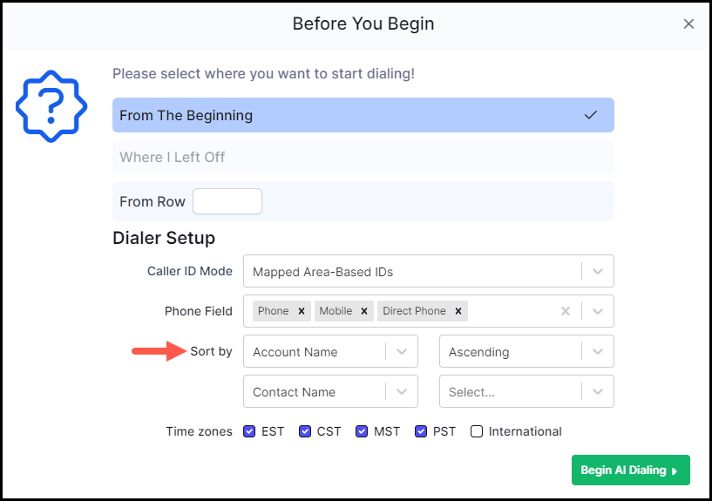Uncheck the EST time zone checkbox
Image resolution: width=712 pixels, height=501 pixels.
pos(249,431)
